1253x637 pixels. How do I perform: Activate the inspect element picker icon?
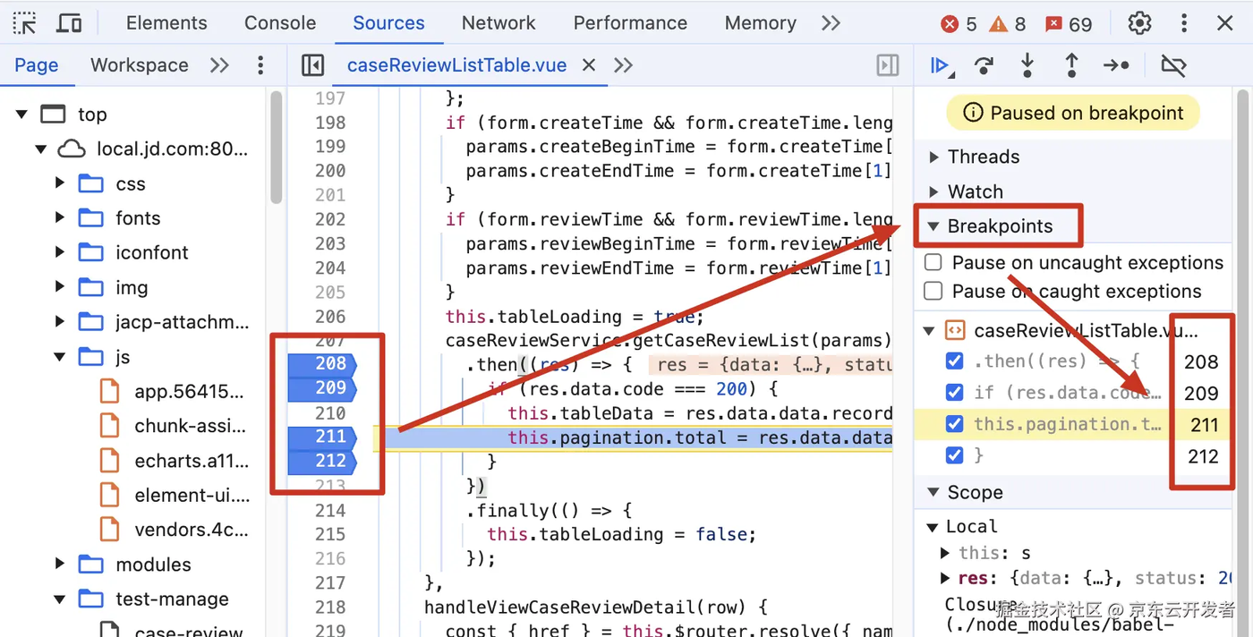point(25,23)
